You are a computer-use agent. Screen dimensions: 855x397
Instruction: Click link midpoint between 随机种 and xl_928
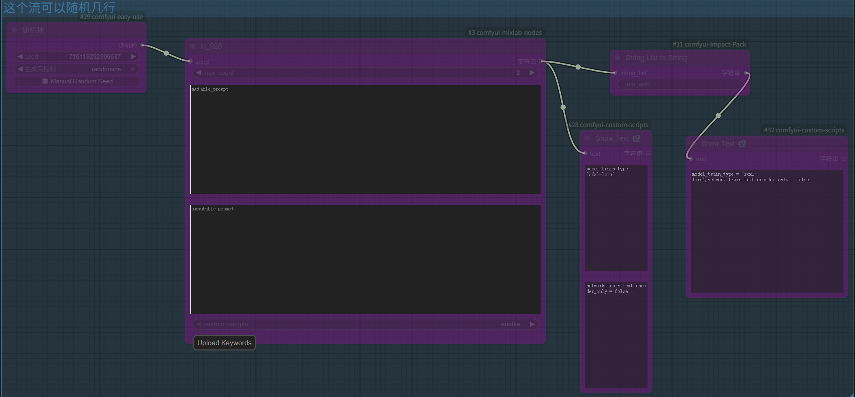(166, 53)
